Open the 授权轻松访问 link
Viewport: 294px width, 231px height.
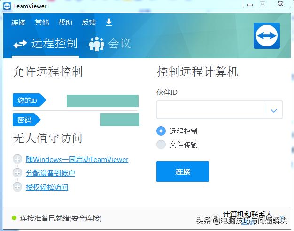(x=47, y=187)
